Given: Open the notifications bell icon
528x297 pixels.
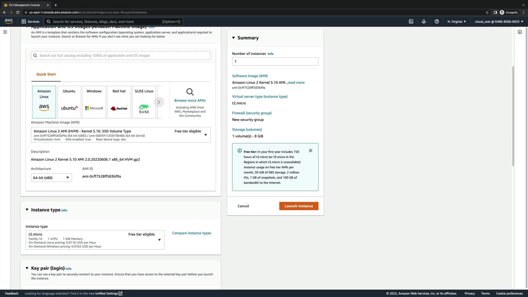Looking at the screenshot, I should 424,21.
